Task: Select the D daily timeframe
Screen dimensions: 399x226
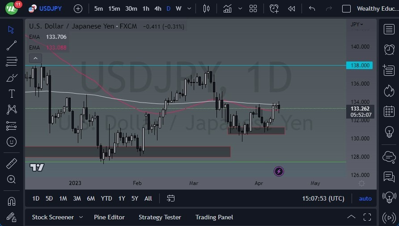Action: 169,8
